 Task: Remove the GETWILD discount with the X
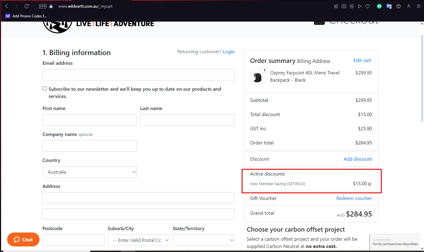tap(369, 184)
